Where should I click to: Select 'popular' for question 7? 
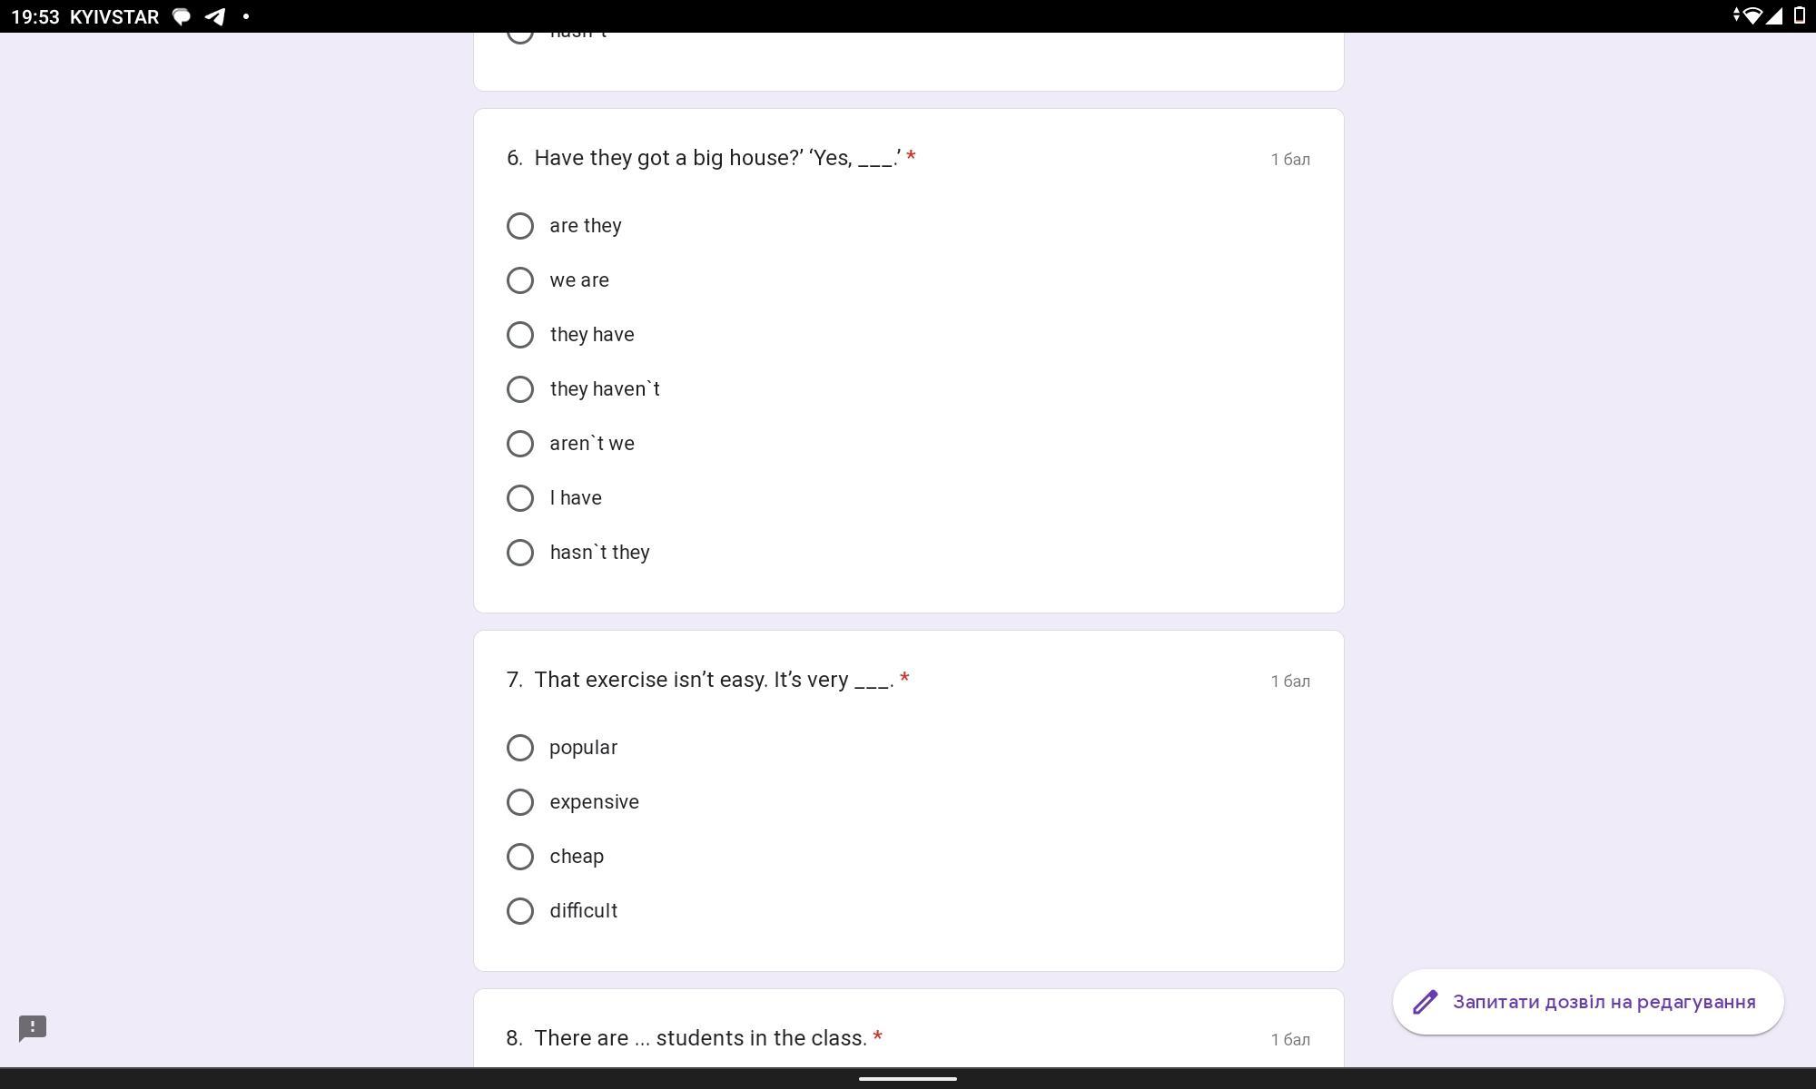(520, 748)
